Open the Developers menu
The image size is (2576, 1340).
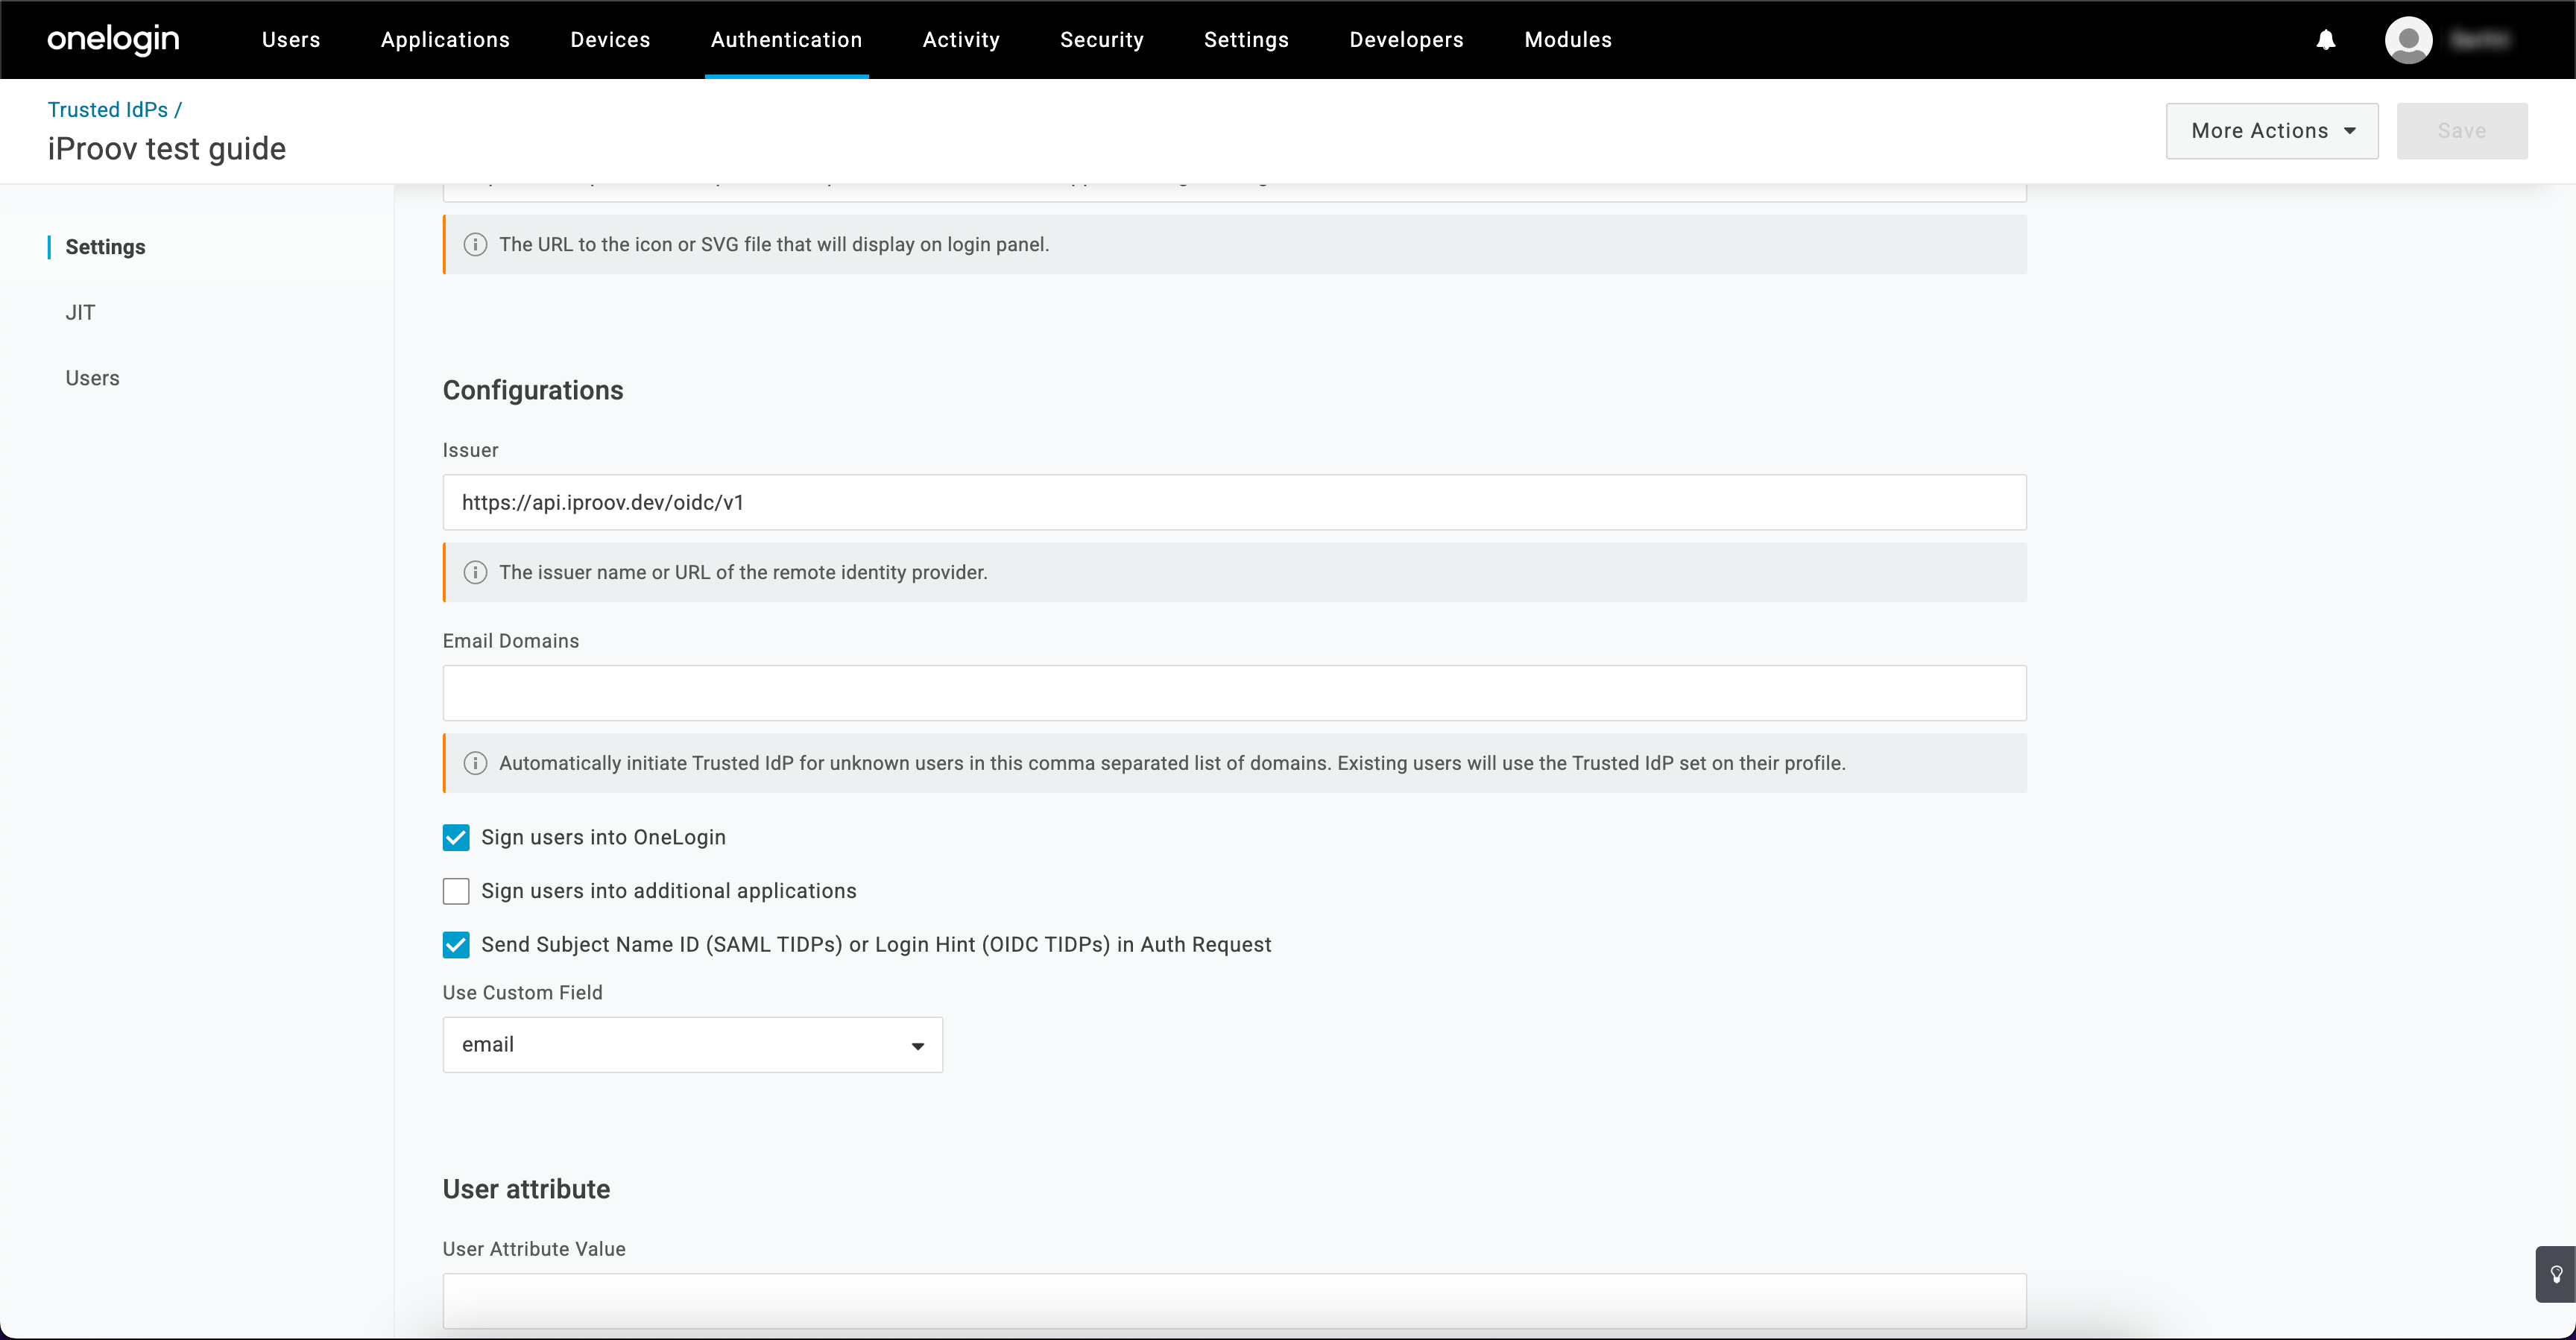(1406, 40)
